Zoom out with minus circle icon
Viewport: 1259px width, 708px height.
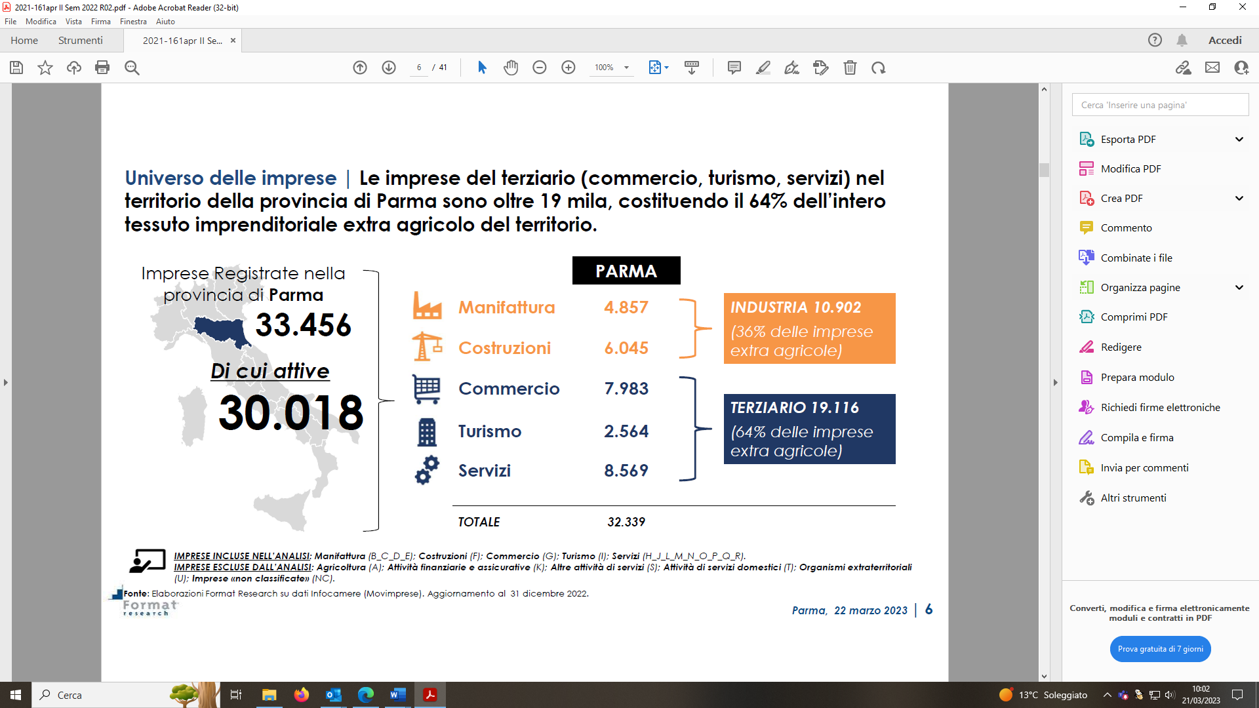tap(540, 68)
